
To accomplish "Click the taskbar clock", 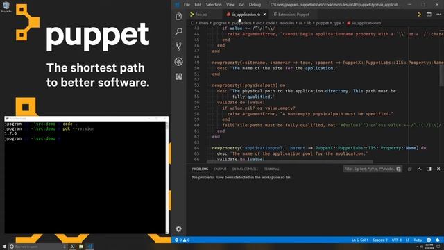I will [429, 247].
